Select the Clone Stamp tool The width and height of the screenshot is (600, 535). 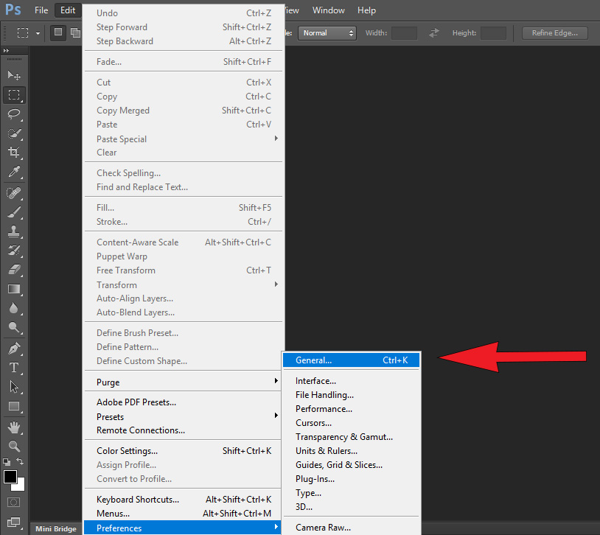tap(13, 232)
